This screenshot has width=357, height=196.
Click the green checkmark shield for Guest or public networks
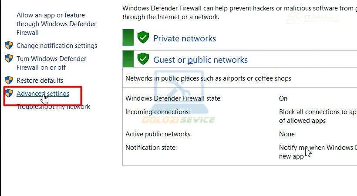[x=143, y=59]
